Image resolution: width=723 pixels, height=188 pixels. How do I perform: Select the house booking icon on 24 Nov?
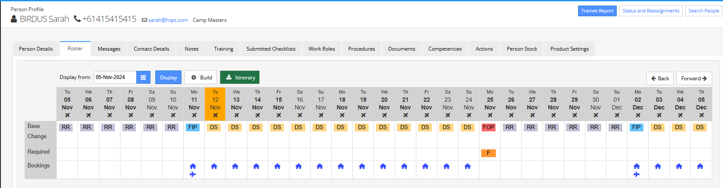468,166
